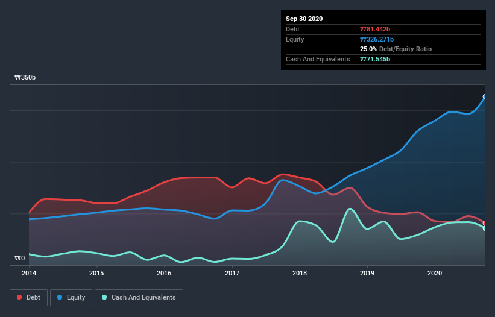The image size is (495, 317).
Task: Click Cash And Equivalents label in tooltip
Action: pos(318,59)
